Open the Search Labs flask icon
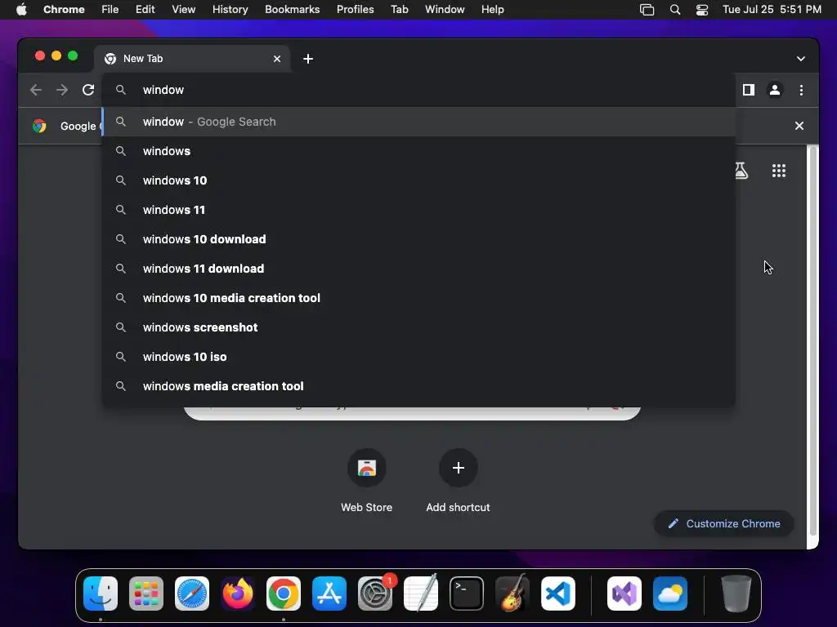Viewport: 837px width, 627px height. (741, 171)
